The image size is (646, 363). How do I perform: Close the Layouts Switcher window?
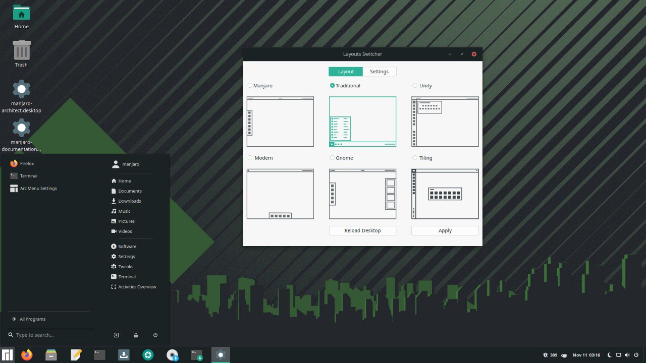[x=474, y=54]
